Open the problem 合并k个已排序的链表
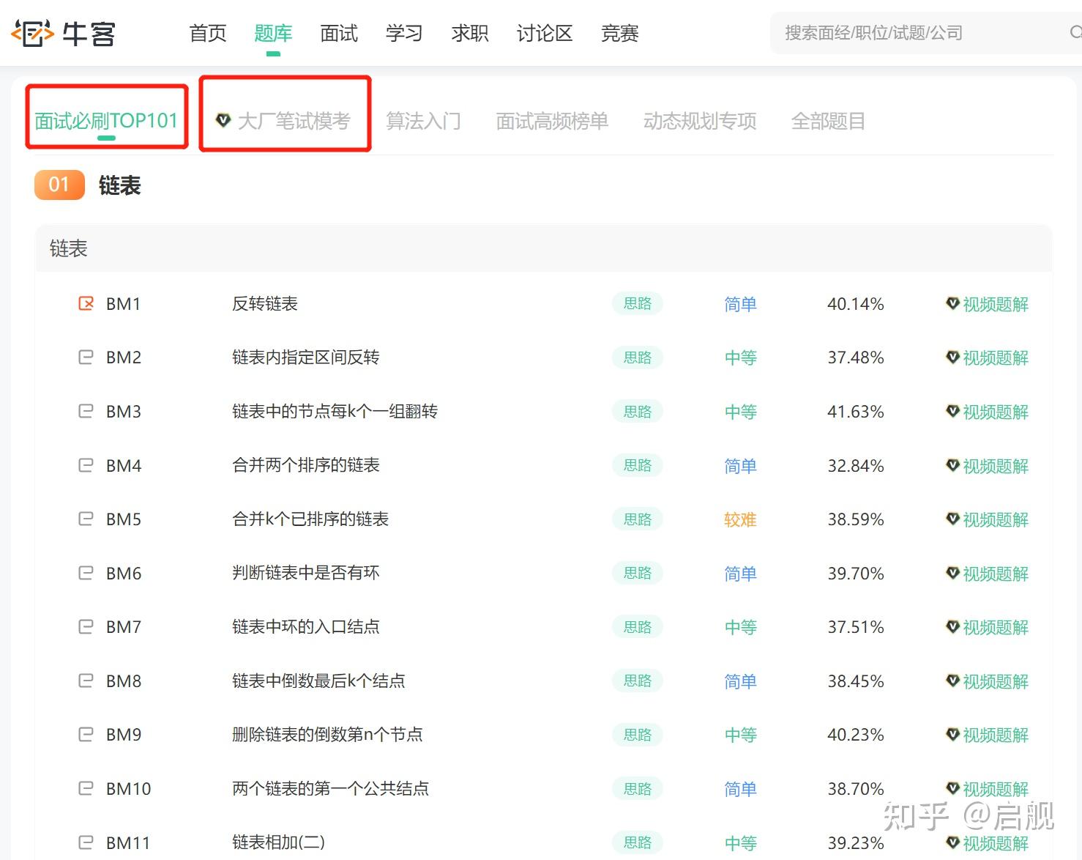This screenshot has width=1082, height=860. click(x=310, y=519)
